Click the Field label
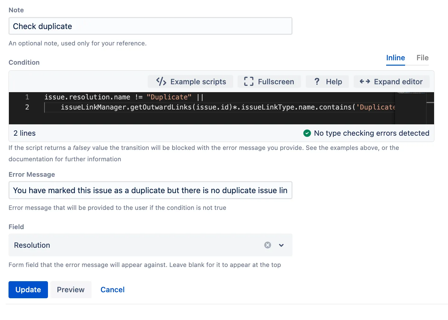Screen dimensions: 448x320 (x=16, y=227)
